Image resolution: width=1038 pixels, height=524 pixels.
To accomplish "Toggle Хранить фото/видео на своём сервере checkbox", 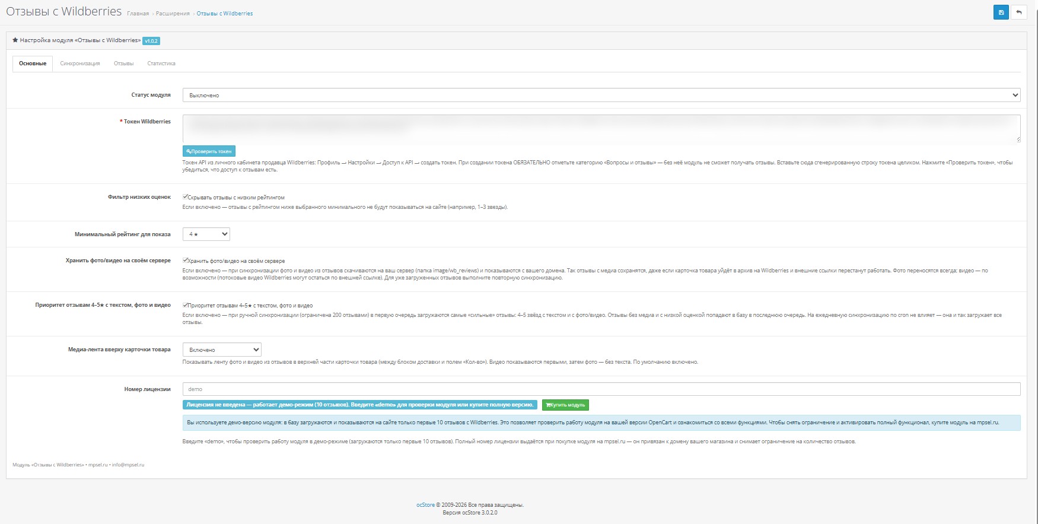I will [185, 261].
